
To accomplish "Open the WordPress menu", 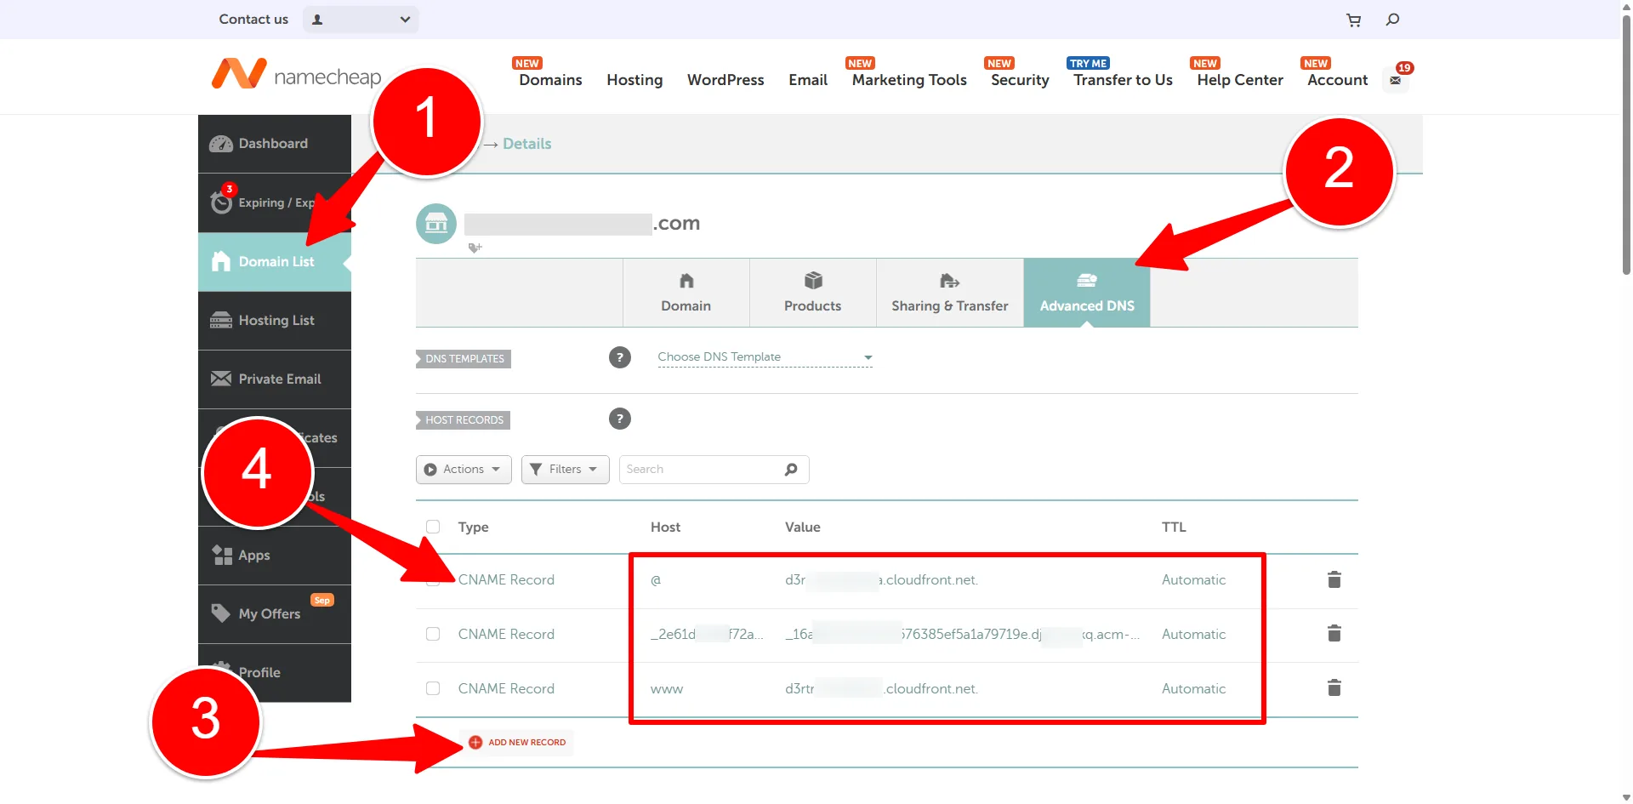I will click(x=725, y=80).
